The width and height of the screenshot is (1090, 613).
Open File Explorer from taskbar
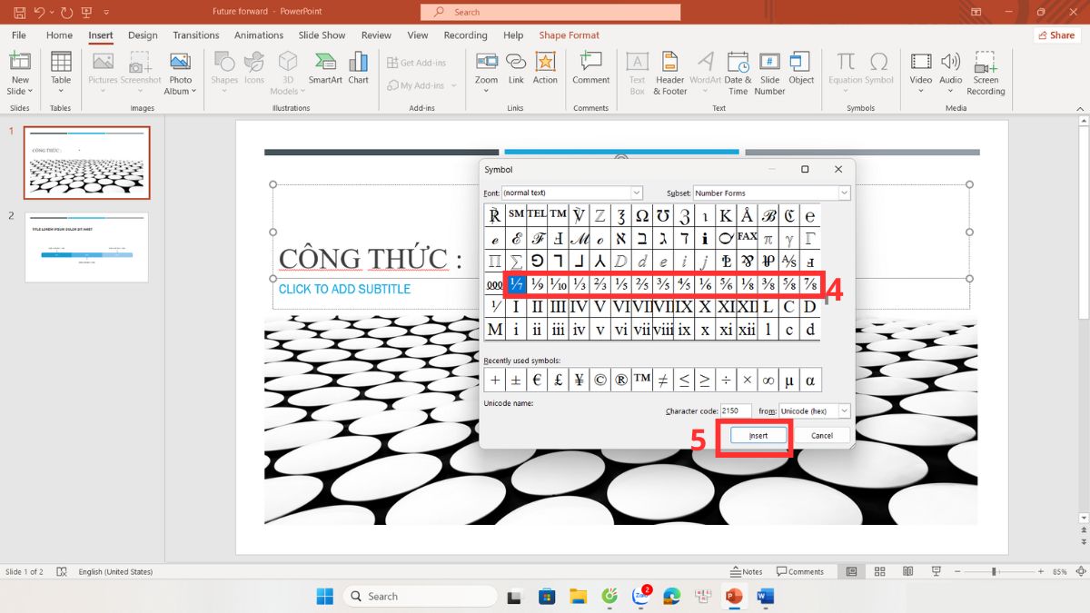coord(578,596)
